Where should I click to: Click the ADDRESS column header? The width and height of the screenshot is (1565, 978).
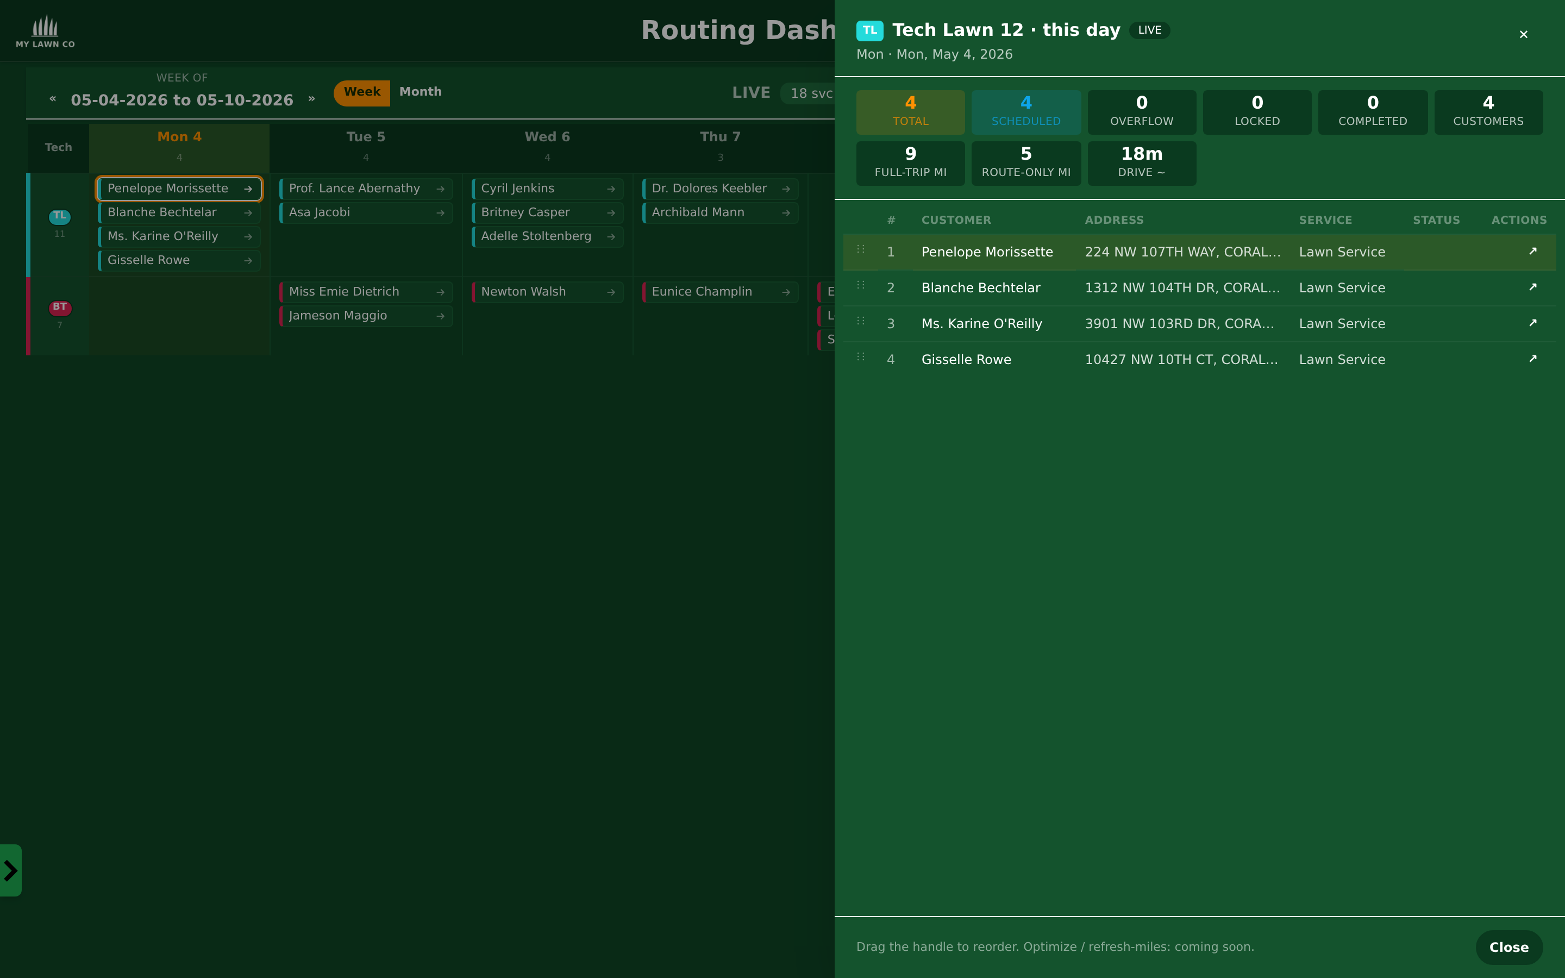click(1113, 220)
